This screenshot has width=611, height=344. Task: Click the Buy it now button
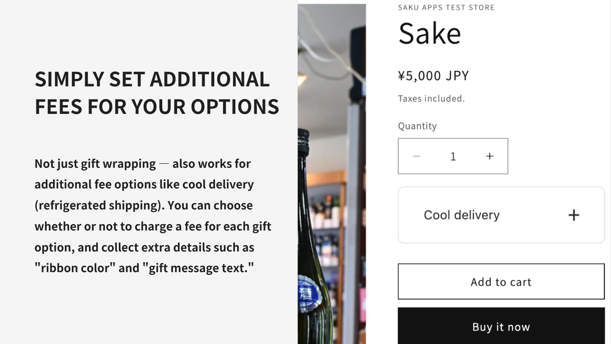(x=501, y=326)
